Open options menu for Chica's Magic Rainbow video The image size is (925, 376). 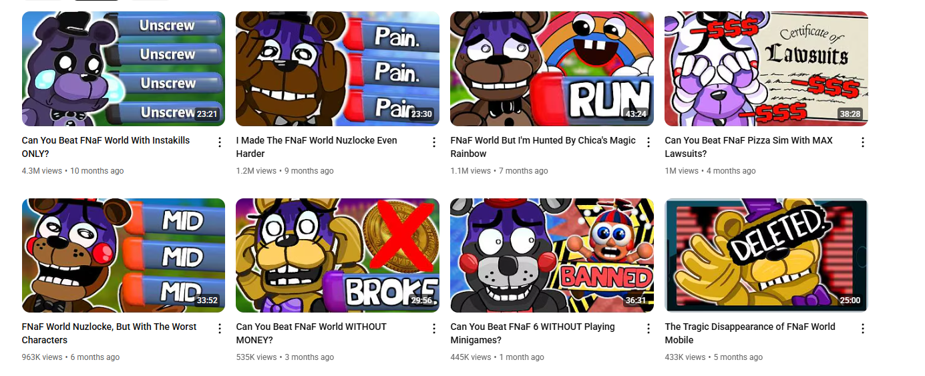(649, 142)
